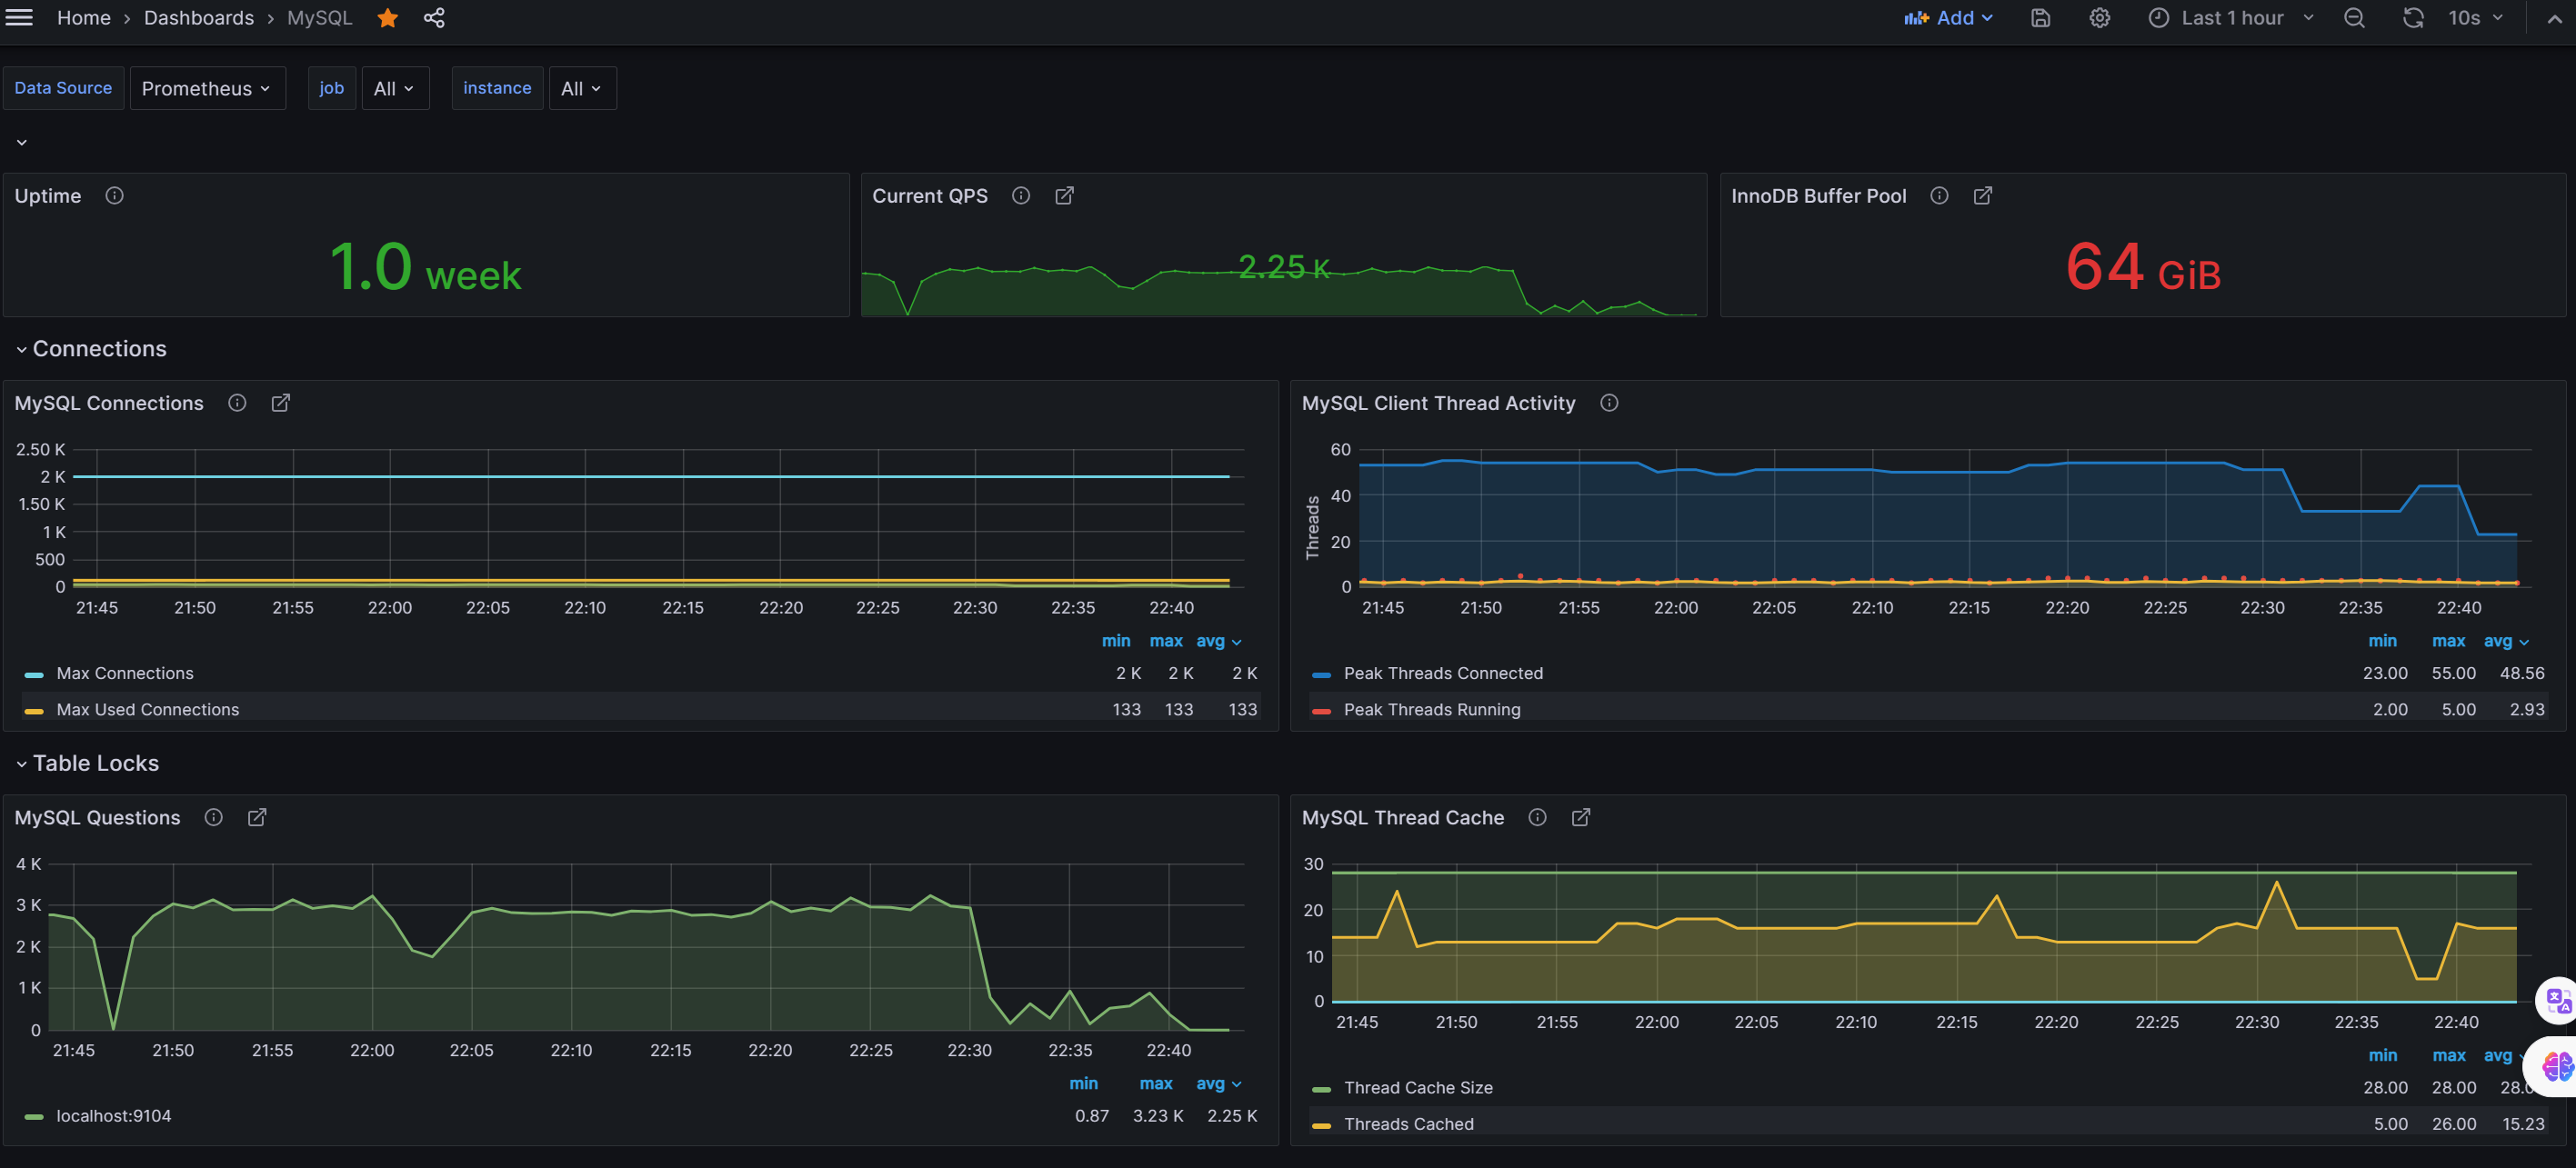Show info for MySQL Questions panel
Screen dimensions: 2576x1168
click(x=213, y=817)
